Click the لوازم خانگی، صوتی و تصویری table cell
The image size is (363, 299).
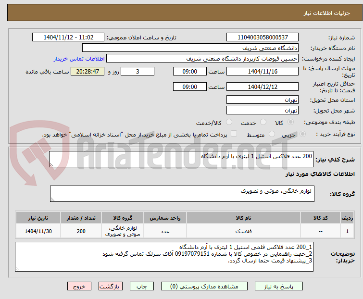pyautogui.click(x=123, y=231)
